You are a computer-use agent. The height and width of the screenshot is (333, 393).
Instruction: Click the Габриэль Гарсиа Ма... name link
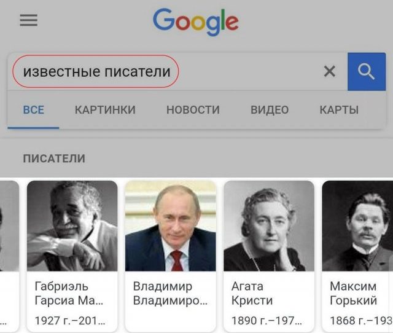pyautogui.click(x=69, y=293)
